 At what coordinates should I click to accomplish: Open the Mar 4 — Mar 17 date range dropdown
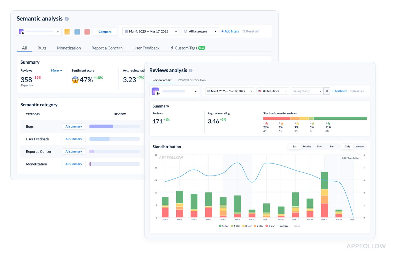tap(151, 31)
